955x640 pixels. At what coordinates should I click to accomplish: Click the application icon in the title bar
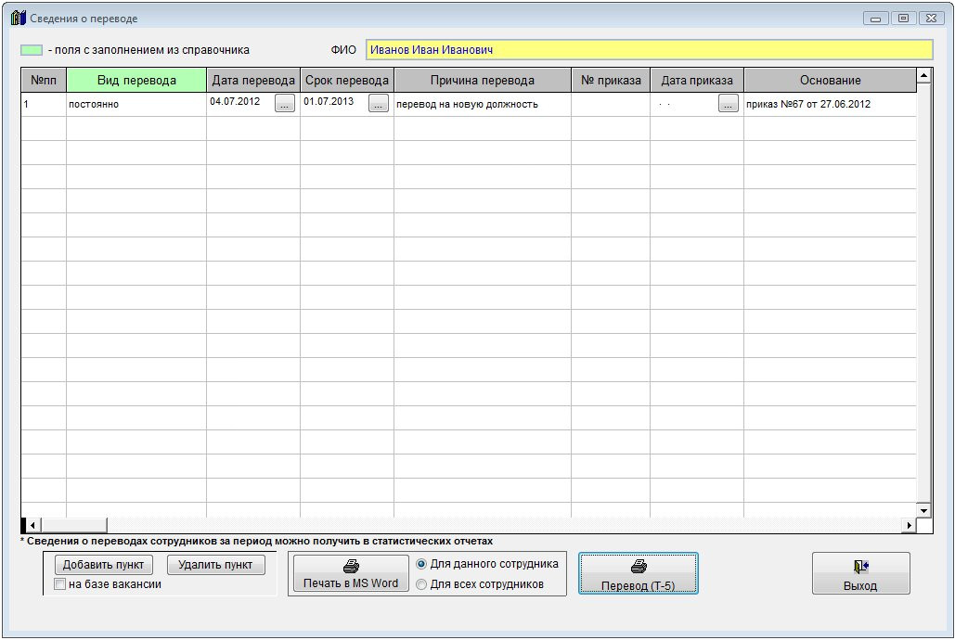[x=19, y=18]
